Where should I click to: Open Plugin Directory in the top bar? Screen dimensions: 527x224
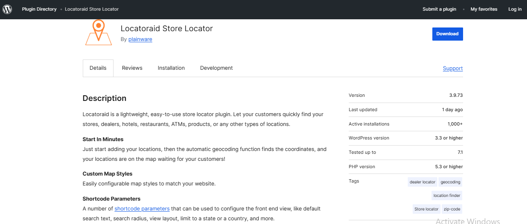pos(39,9)
